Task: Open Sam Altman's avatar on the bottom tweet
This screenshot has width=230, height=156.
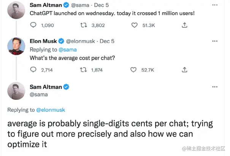Action: click(x=16, y=91)
